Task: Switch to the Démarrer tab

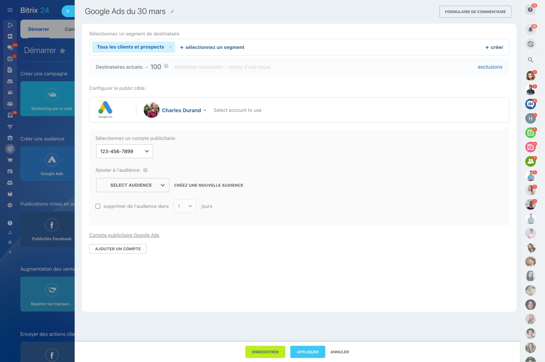Action: [39, 29]
